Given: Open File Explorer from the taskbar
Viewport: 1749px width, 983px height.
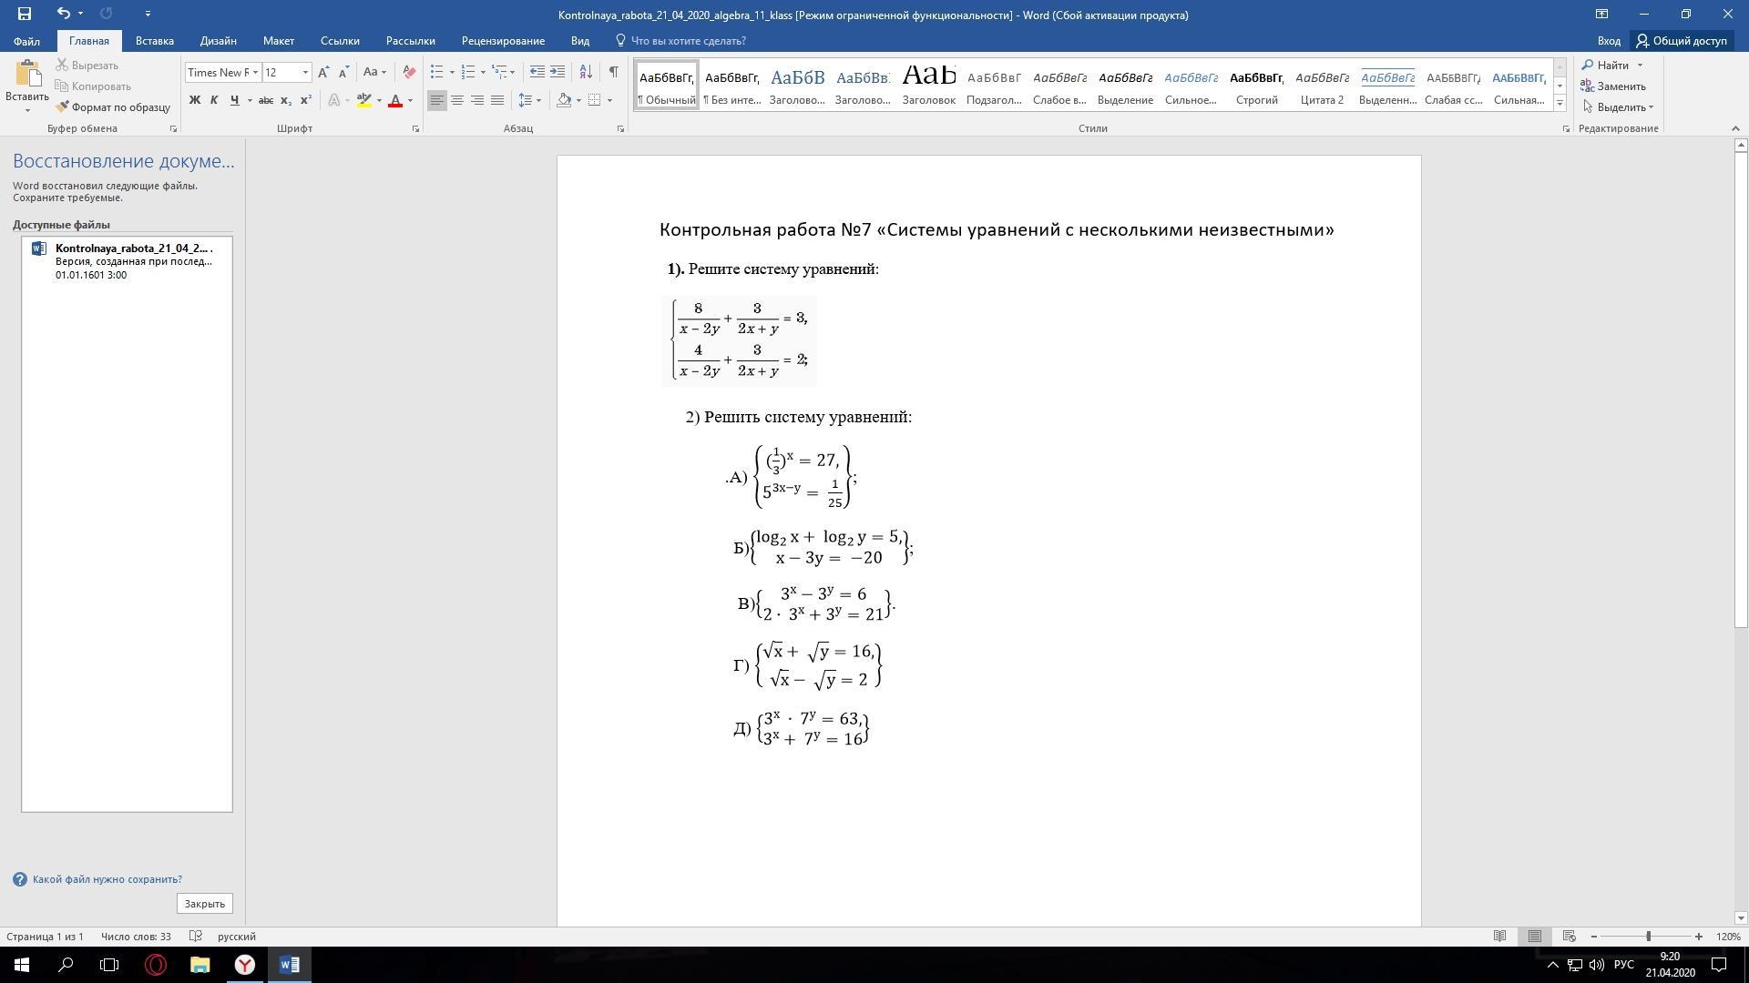Looking at the screenshot, I should coord(200,965).
